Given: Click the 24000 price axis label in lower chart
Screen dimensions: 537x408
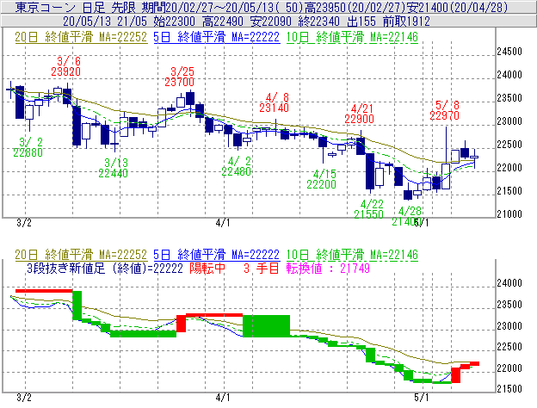Looking at the screenshot, I should [509, 283].
